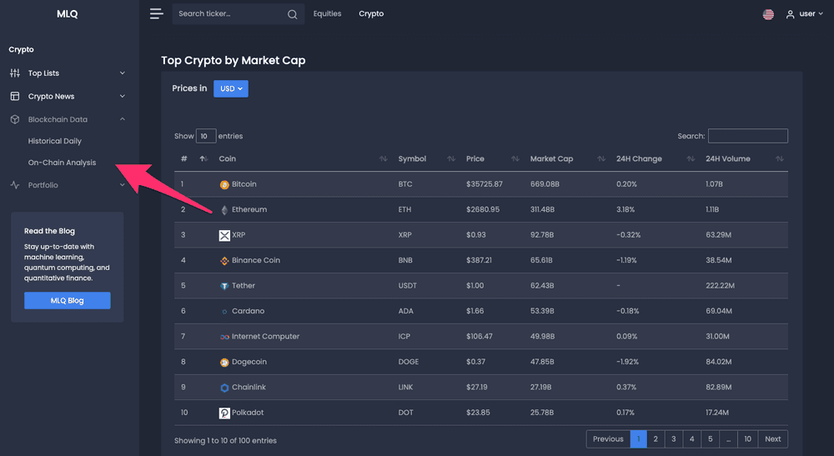Viewport: 834px width, 456px height.
Task: Click the Cardano coin logo
Action: [x=224, y=312]
